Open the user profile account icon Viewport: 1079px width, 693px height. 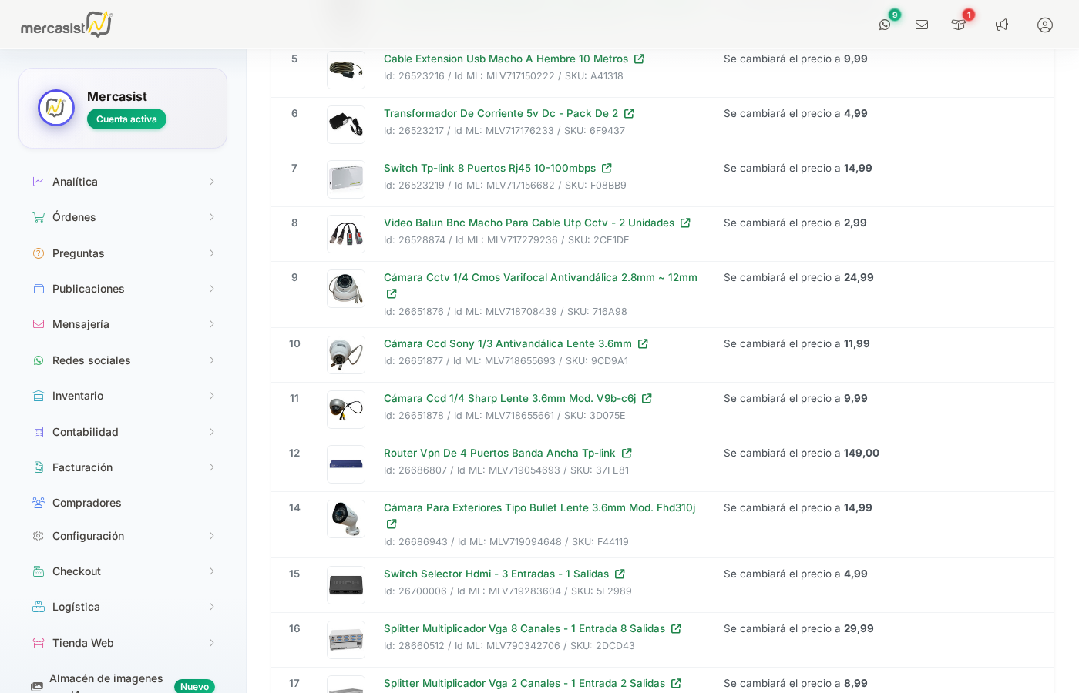coord(1045,25)
